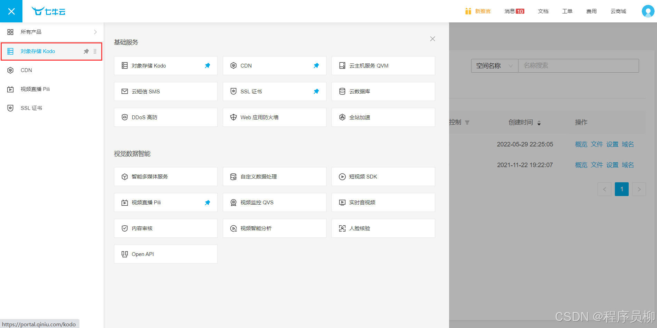Unpin 对象存储 Kodo in the sidebar
Image resolution: width=657 pixels, height=328 pixels.
tap(86, 51)
